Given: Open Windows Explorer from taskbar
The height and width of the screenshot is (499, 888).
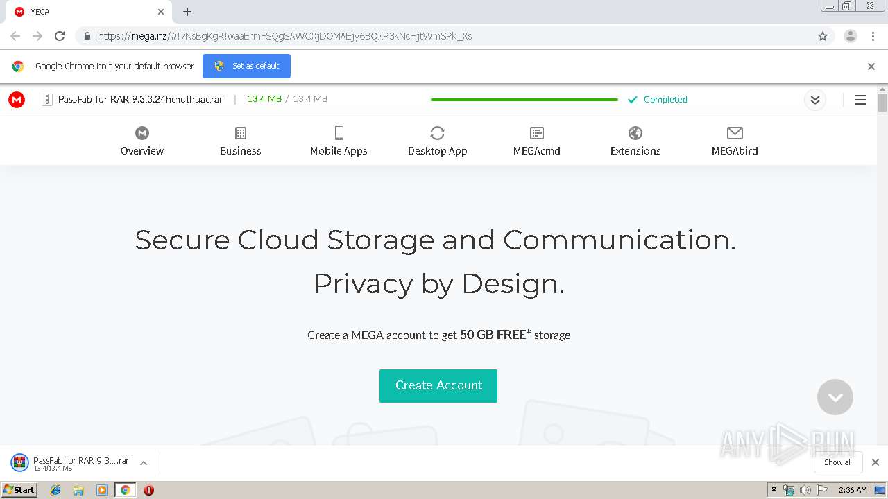Looking at the screenshot, I should click(x=78, y=490).
